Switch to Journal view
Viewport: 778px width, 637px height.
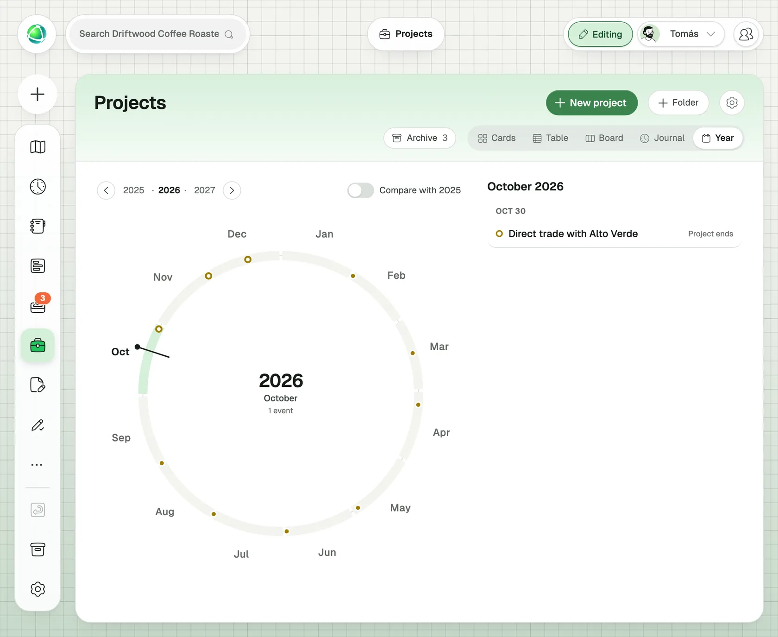662,138
